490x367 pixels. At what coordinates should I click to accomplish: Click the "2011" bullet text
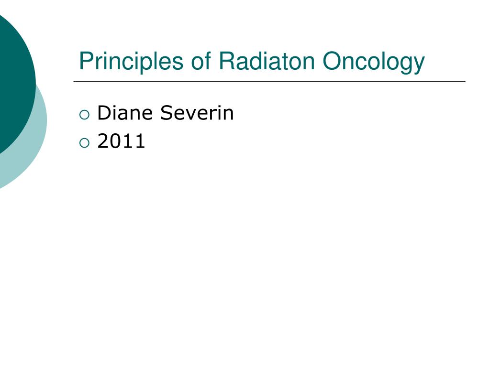pos(121,141)
